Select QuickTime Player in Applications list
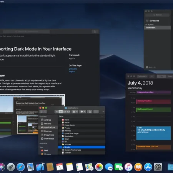The height and width of the screenshot is (173, 173). (x=82, y=133)
